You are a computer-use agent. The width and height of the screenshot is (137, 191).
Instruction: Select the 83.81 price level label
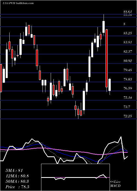pyautogui.click(x=128, y=42)
